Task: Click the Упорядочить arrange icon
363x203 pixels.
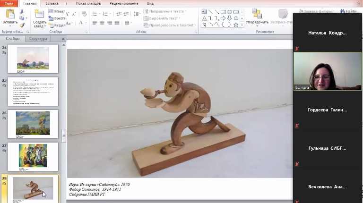Action: 257,14
